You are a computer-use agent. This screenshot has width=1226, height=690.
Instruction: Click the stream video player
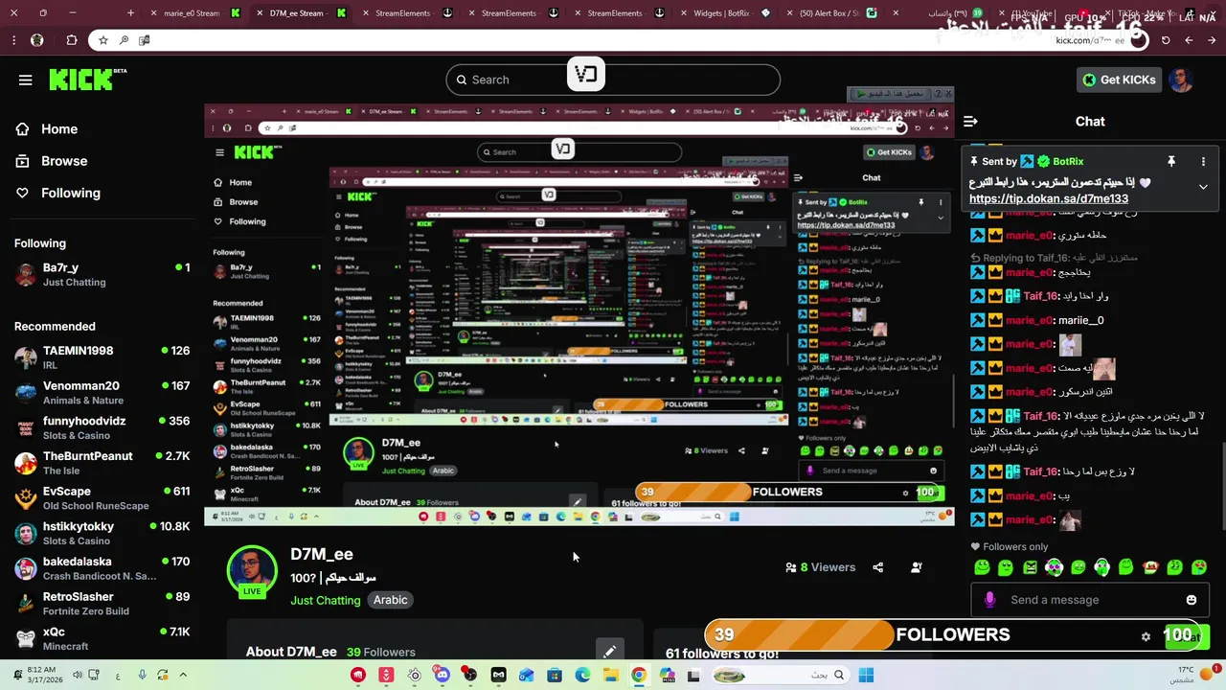tap(579, 315)
